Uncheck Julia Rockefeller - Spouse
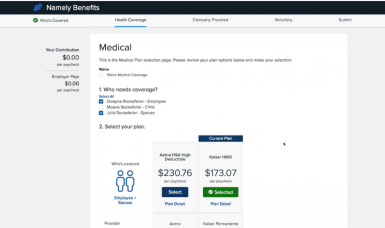The width and height of the screenshot is (385, 228). 101,113
